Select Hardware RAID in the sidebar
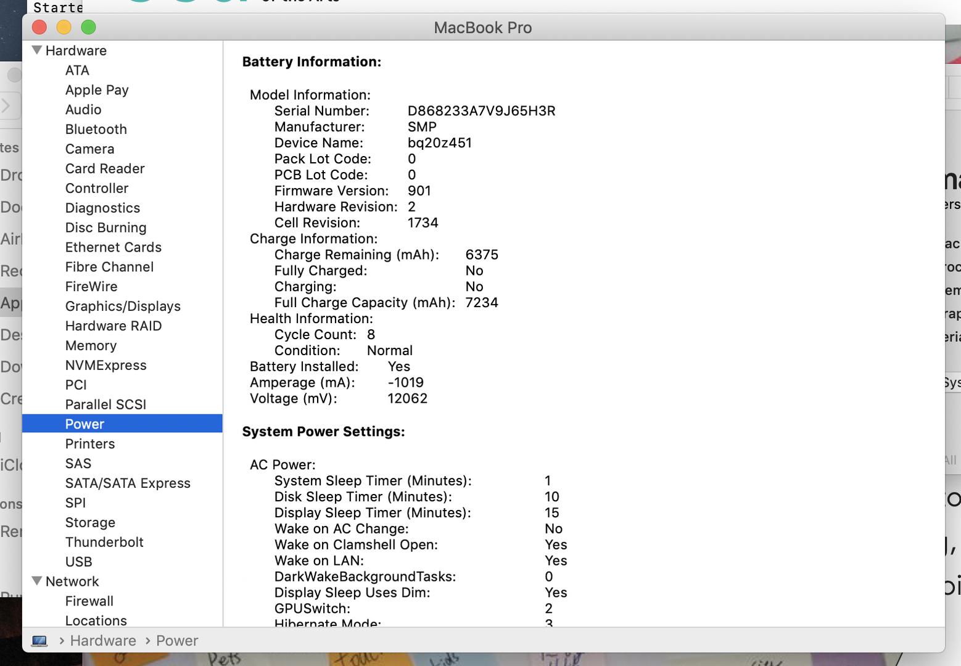961x666 pixels. point(113,326)
